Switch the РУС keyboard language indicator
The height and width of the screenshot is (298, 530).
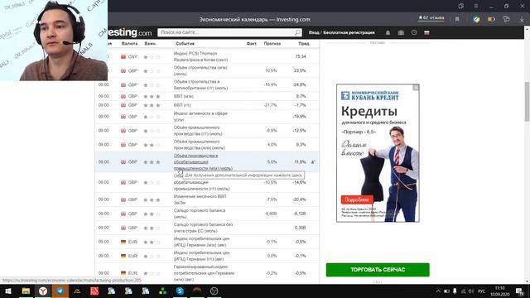482,291
